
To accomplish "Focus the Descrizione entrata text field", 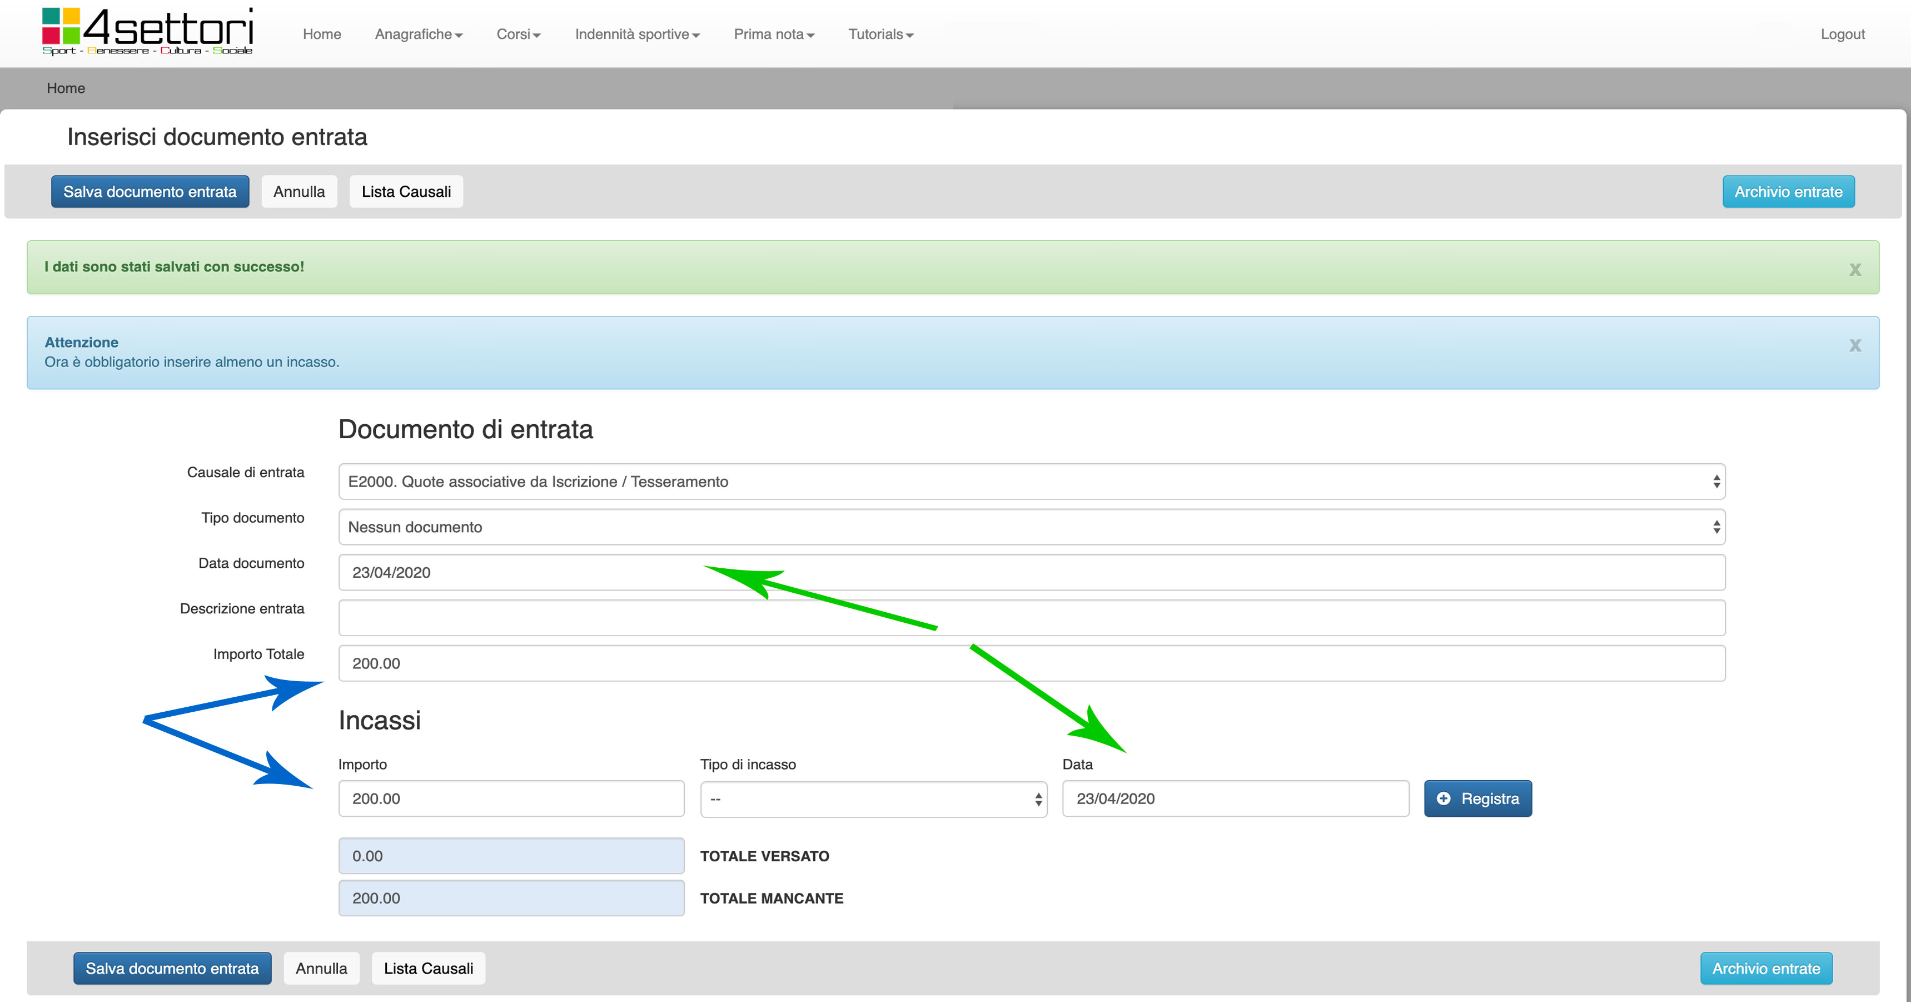I will point(1031,618).
